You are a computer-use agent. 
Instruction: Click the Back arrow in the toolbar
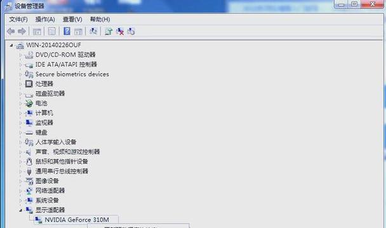11,31
